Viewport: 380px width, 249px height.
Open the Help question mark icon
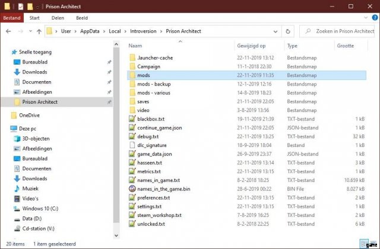click(375, 18)
